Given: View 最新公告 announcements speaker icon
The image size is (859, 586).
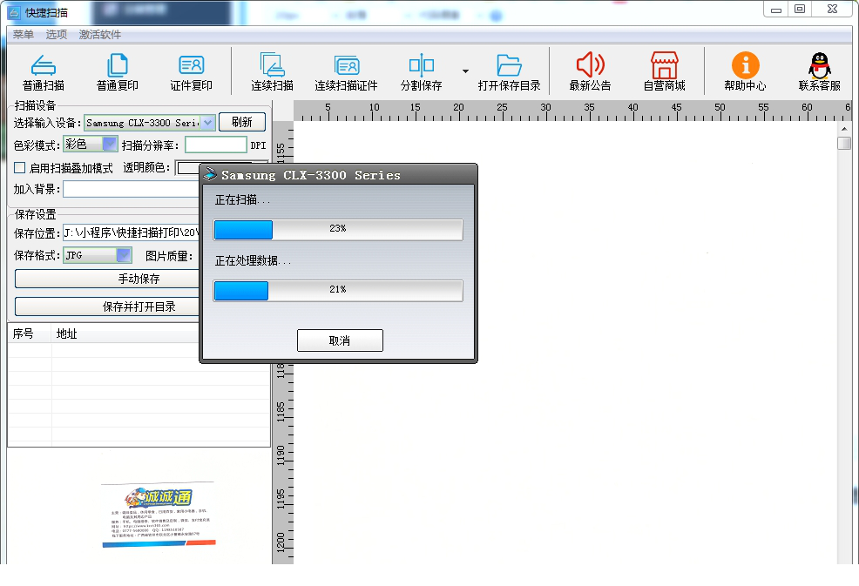Looking at the screenshot, I should pos(590,65).
